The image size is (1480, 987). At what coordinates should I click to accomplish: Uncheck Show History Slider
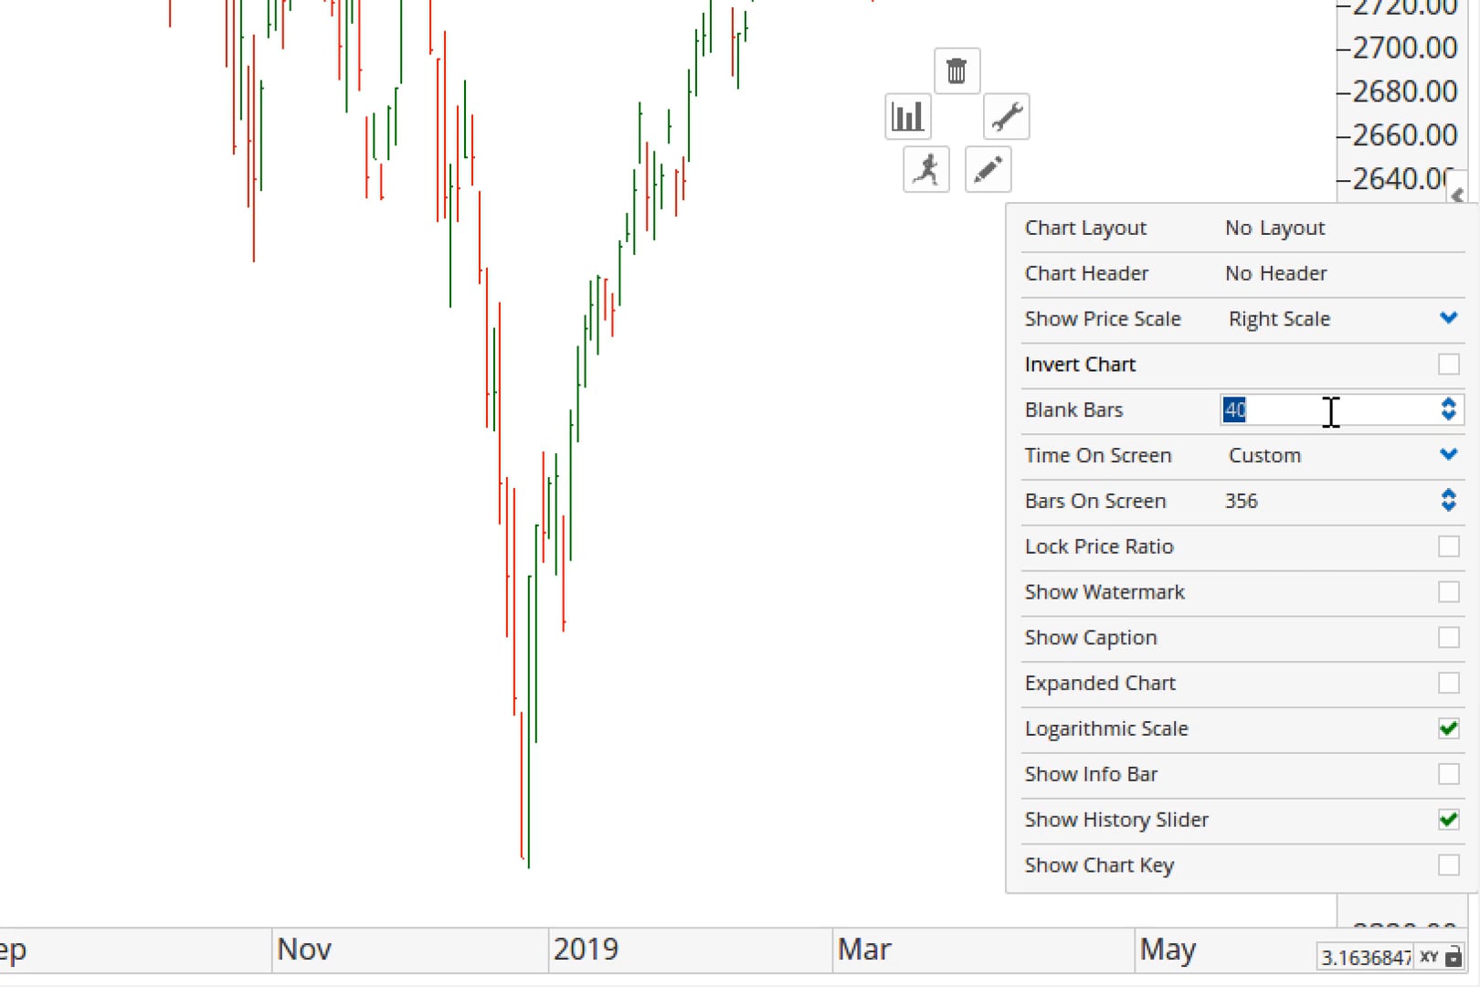[1448, 820]
